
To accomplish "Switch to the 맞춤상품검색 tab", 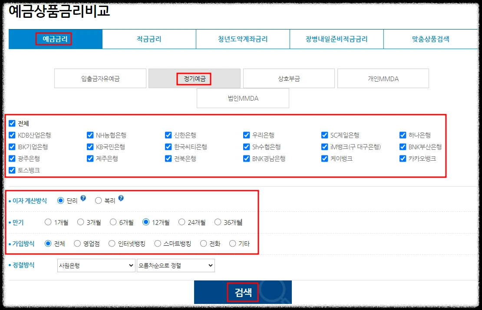I will pos(430,39).
